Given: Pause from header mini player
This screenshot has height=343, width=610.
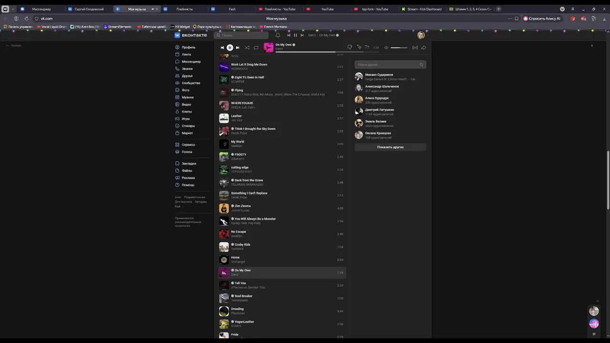Looking at the screenshot, I should coord(295,35).
